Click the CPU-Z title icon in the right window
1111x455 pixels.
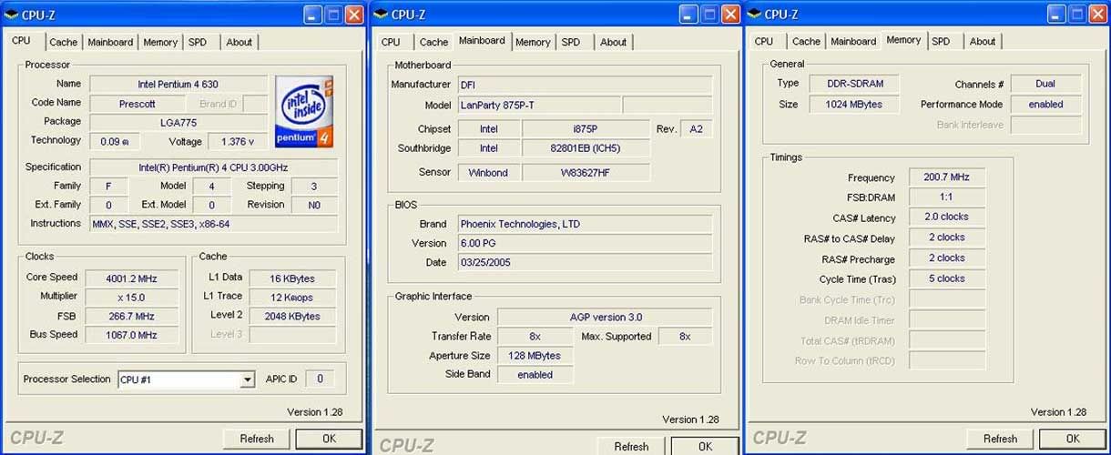[x=754, y=15]
